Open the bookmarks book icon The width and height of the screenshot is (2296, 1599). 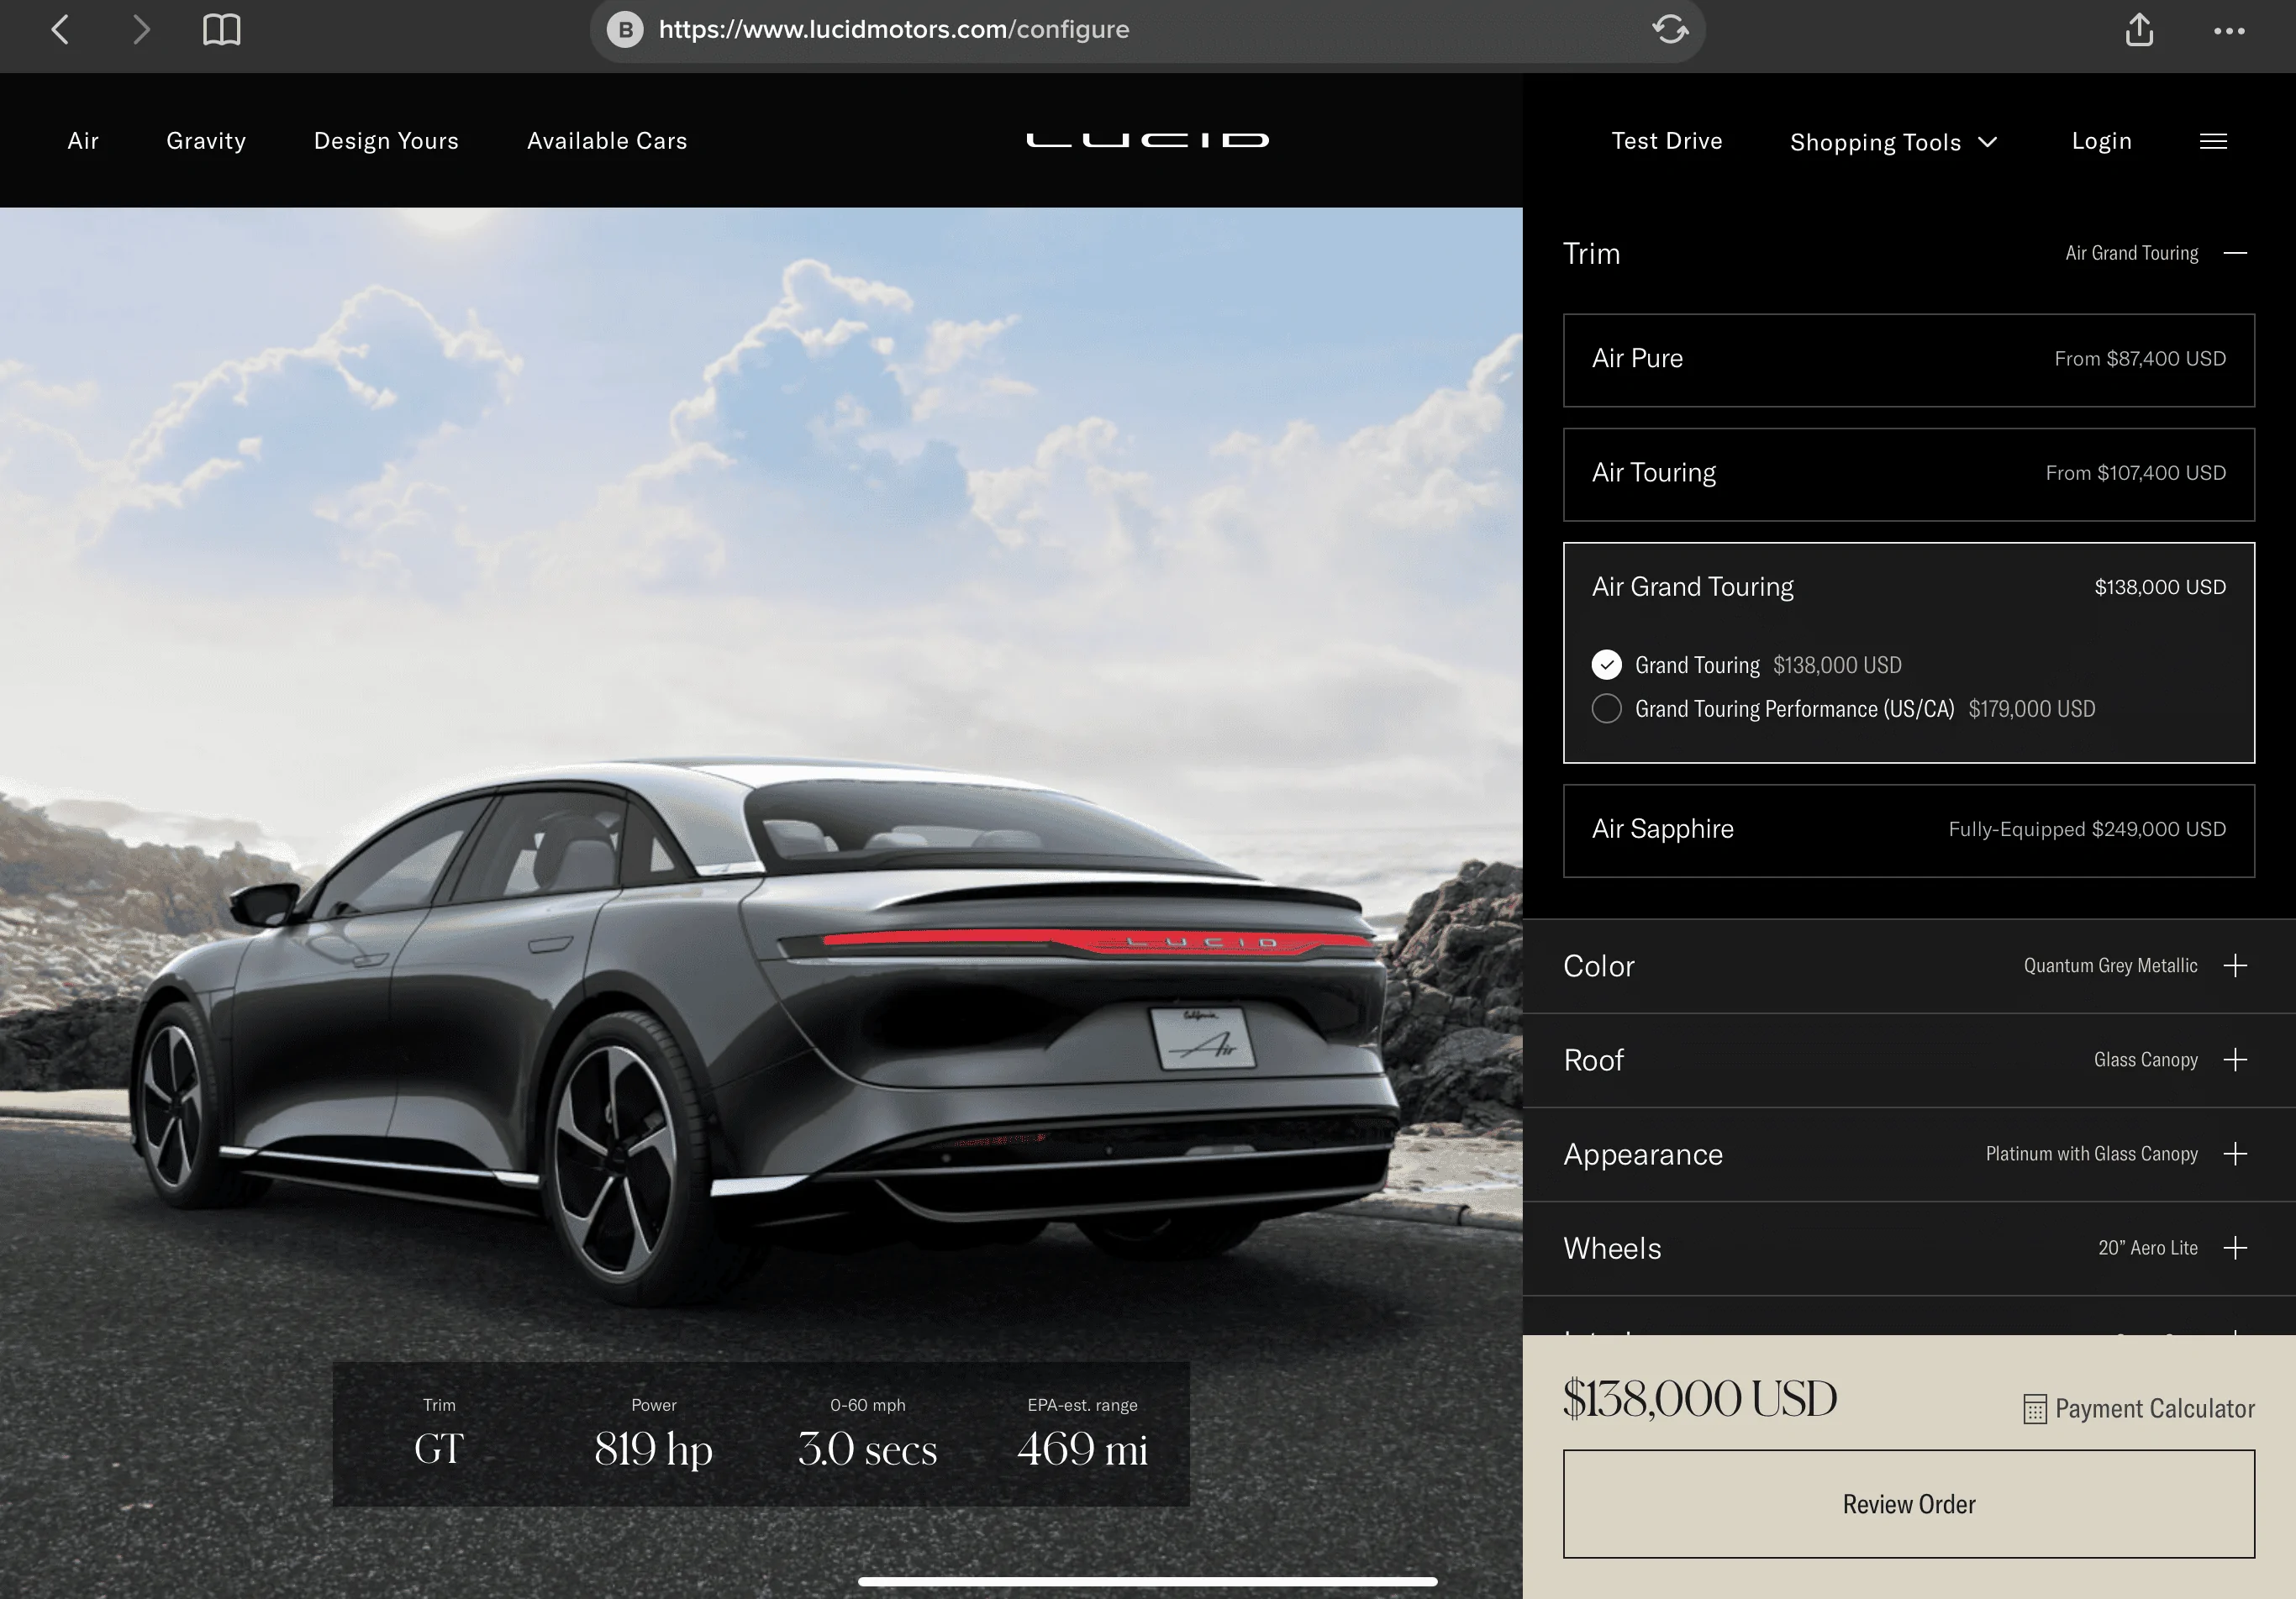coord(221,30)
